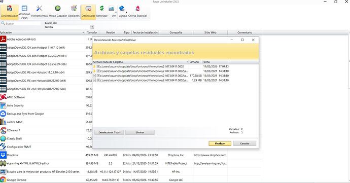Select the CCleaner 7 icon
Image resolution: width=350 pixels, height=183 pixels.
pos(3,130)
